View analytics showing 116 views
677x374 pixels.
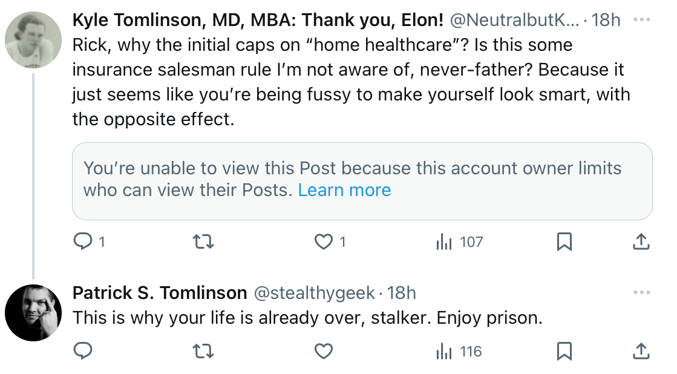[x=459, y=352]
